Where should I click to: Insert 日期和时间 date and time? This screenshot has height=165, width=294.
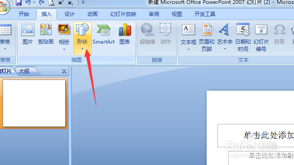tap(243, 37)
